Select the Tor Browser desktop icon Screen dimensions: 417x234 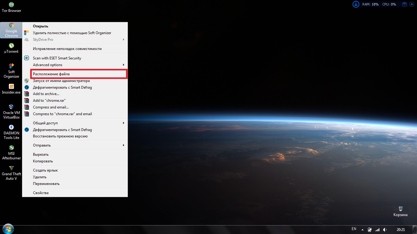click(x=11, y=7)
